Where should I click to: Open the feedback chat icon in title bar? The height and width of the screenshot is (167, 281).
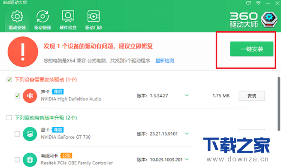(x=248, y=3)
